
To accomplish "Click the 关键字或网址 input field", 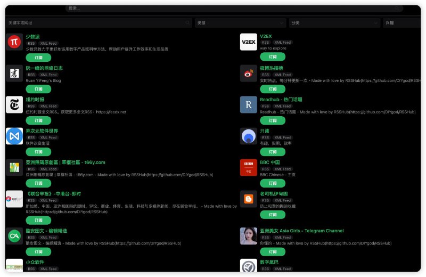I will pos(99,23).
